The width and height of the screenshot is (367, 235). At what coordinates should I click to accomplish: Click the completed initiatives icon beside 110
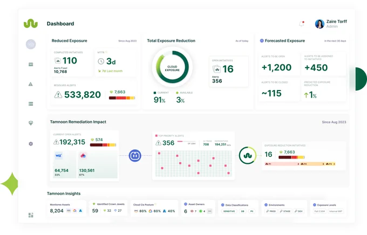(x=58, y=61)
